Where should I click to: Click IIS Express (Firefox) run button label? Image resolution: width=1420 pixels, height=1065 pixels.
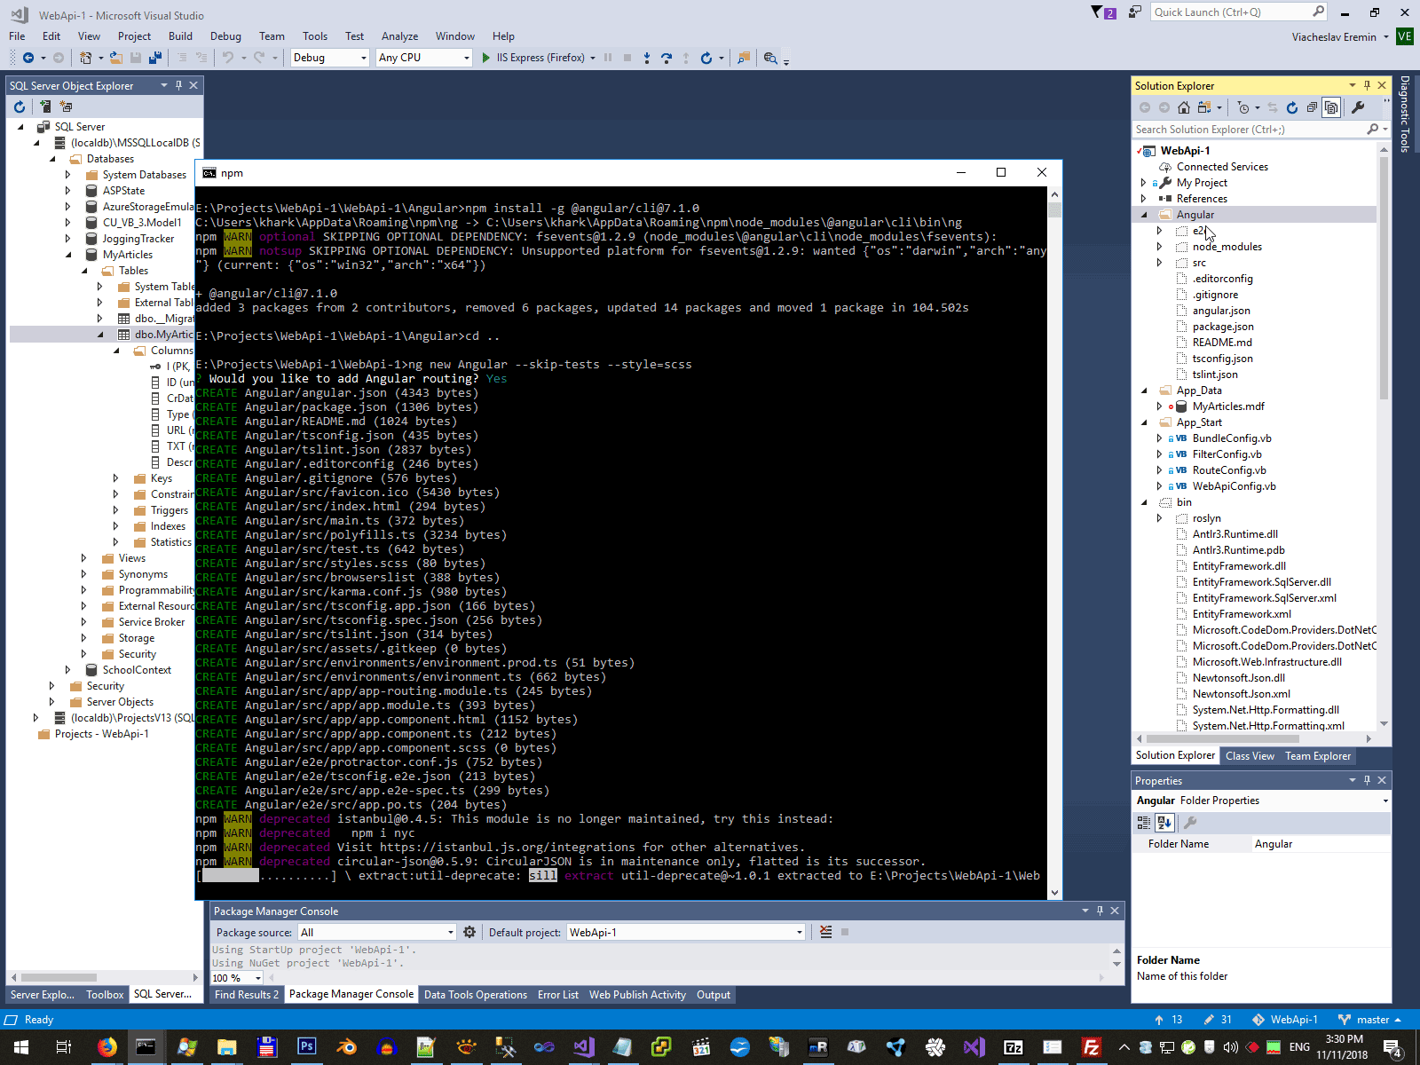(x=540, y=58)
